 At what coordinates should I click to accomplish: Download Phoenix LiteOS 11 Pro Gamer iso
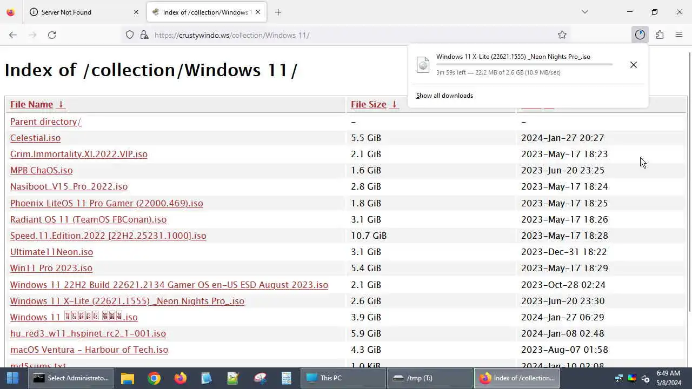107,203
